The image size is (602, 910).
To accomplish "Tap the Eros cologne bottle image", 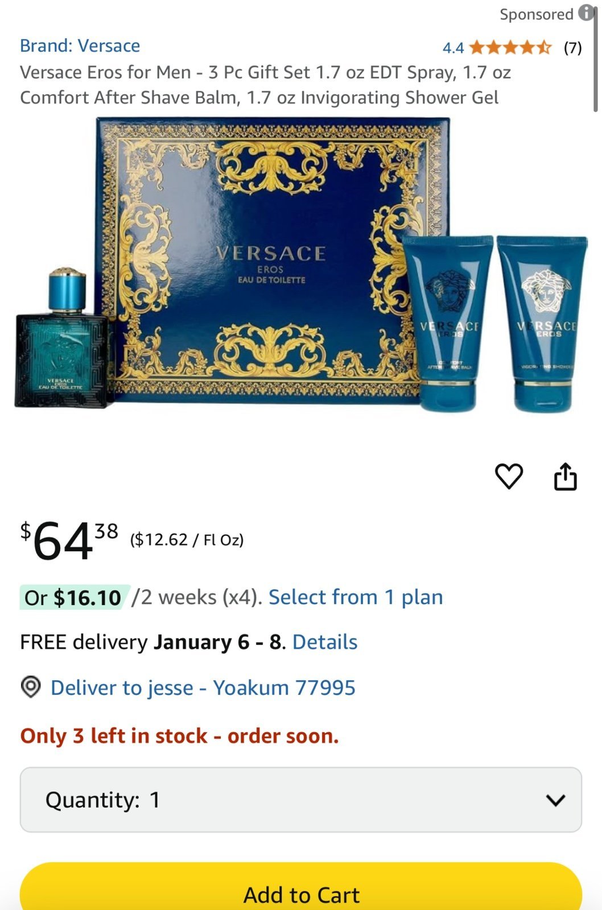I will (x=62, y=338).
